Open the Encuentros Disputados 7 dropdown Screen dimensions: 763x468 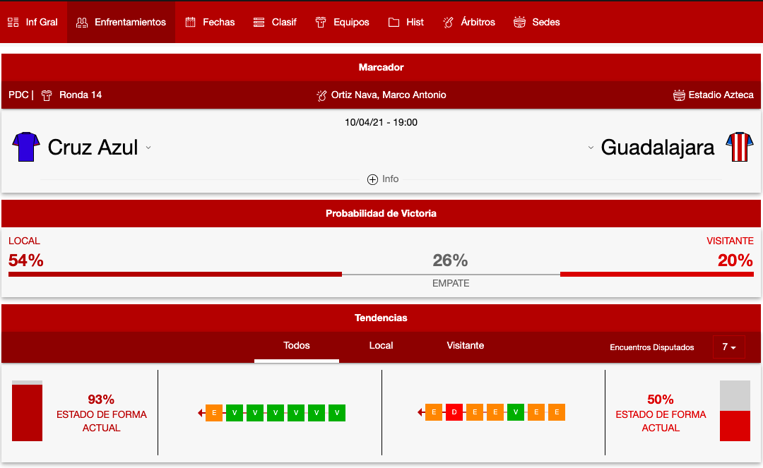[x=729, y=347]
